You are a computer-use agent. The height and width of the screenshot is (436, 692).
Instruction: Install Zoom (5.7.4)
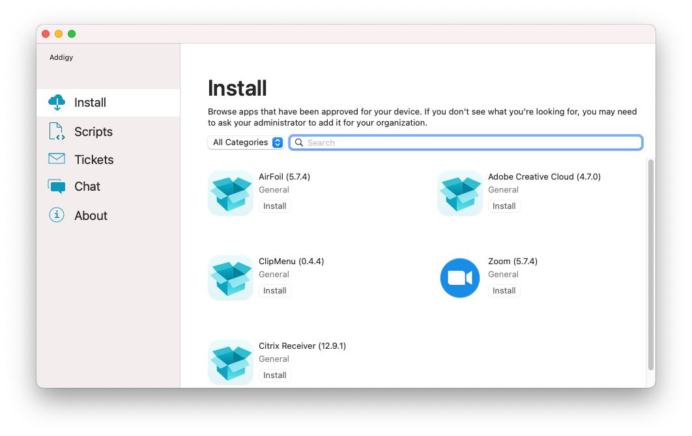pyautogui.click(x=504, y=290)
